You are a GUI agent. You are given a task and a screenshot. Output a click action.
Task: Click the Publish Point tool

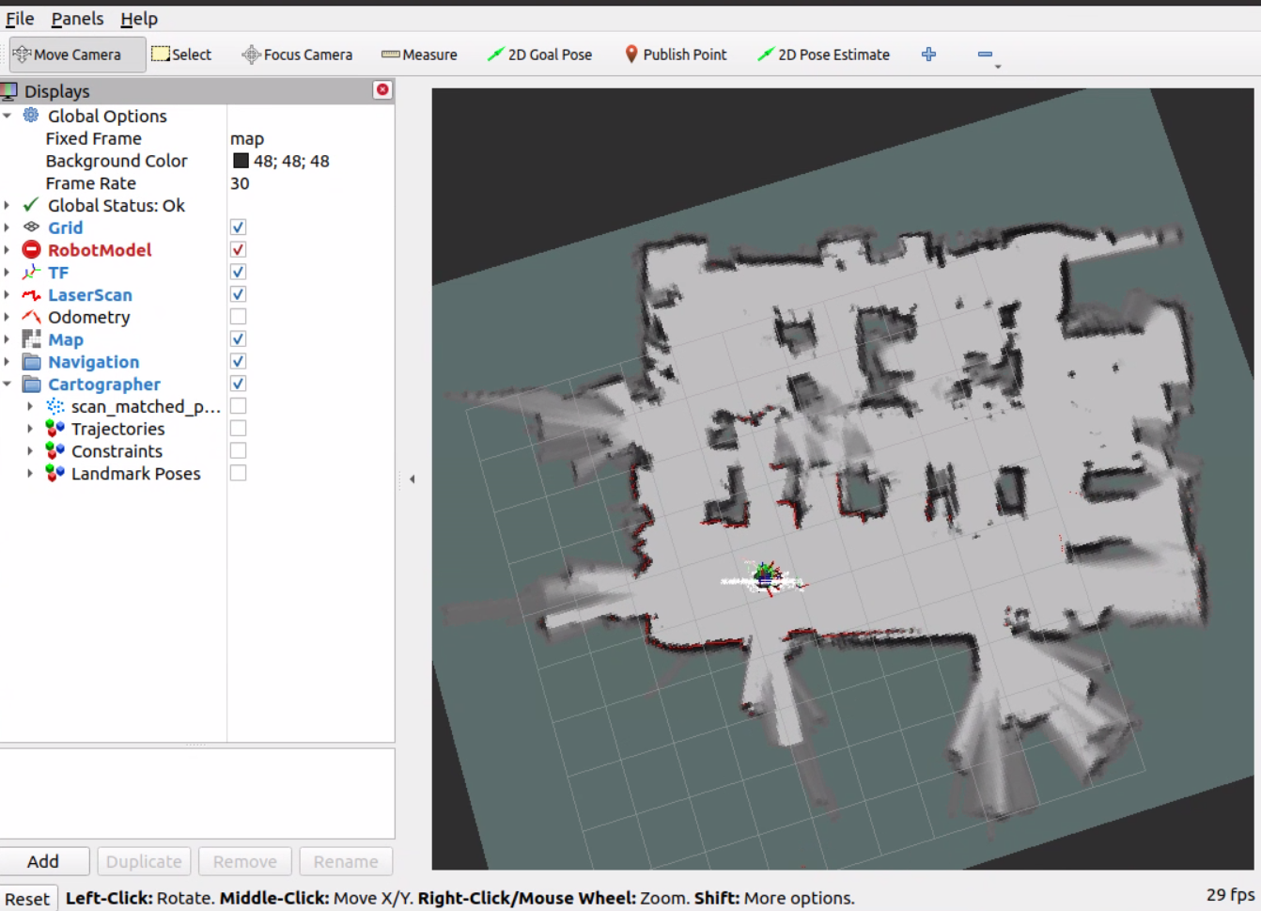point(676,54)
